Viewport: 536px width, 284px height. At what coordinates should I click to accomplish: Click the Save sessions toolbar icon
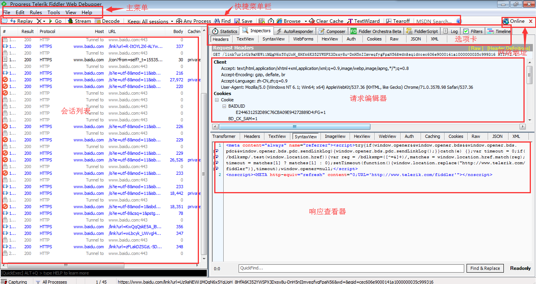point(243,21)
